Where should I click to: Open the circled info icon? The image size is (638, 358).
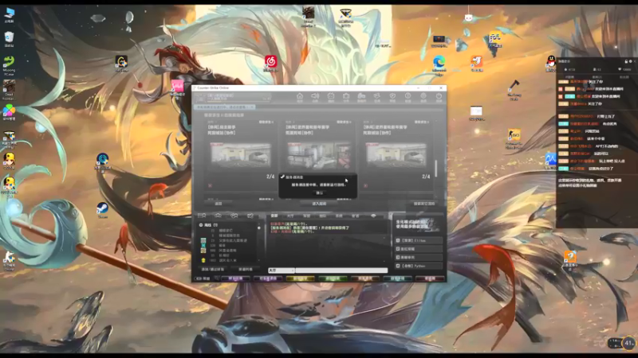(x=408, y=96)
